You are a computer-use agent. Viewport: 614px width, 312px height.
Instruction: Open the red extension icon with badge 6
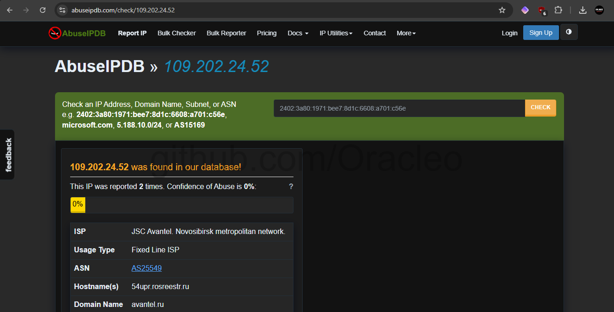tap(542, 11)
